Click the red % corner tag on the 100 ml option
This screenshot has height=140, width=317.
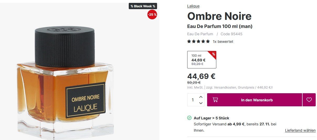pos(213,54)
